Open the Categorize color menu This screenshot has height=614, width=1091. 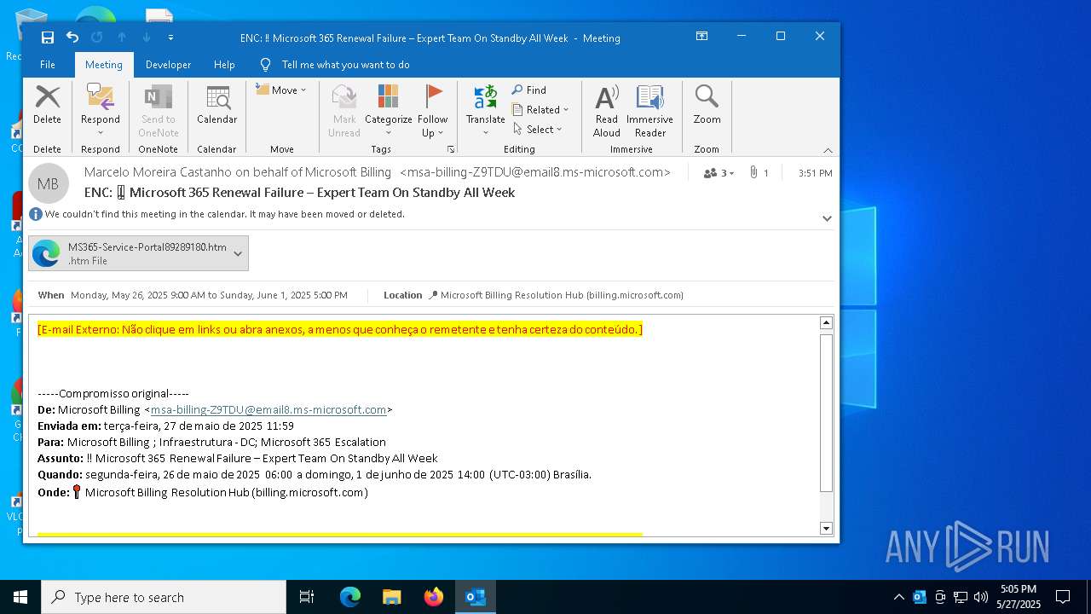click(389, 111)
